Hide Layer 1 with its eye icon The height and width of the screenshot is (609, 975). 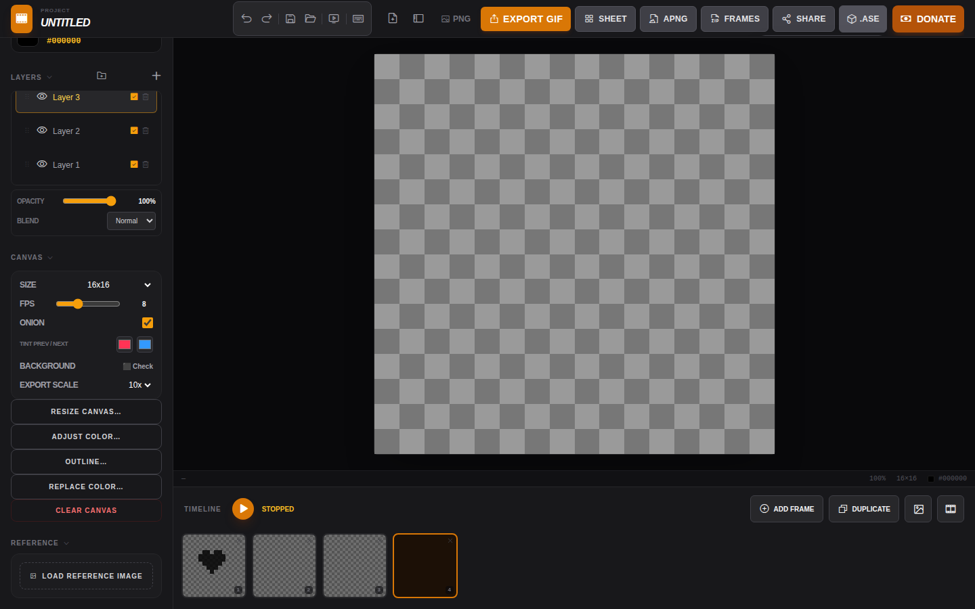coord(42,164)
